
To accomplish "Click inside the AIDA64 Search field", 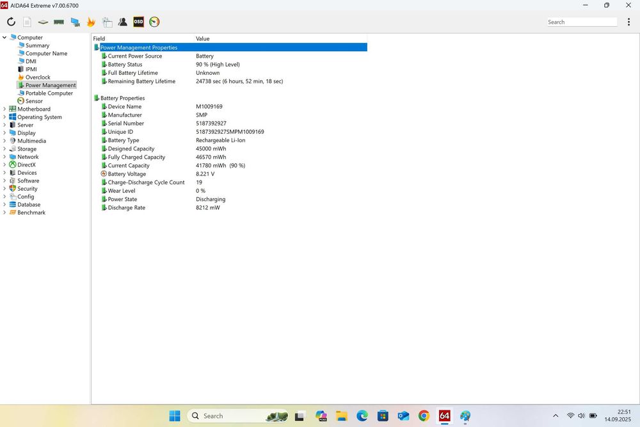I will (582, 22).
